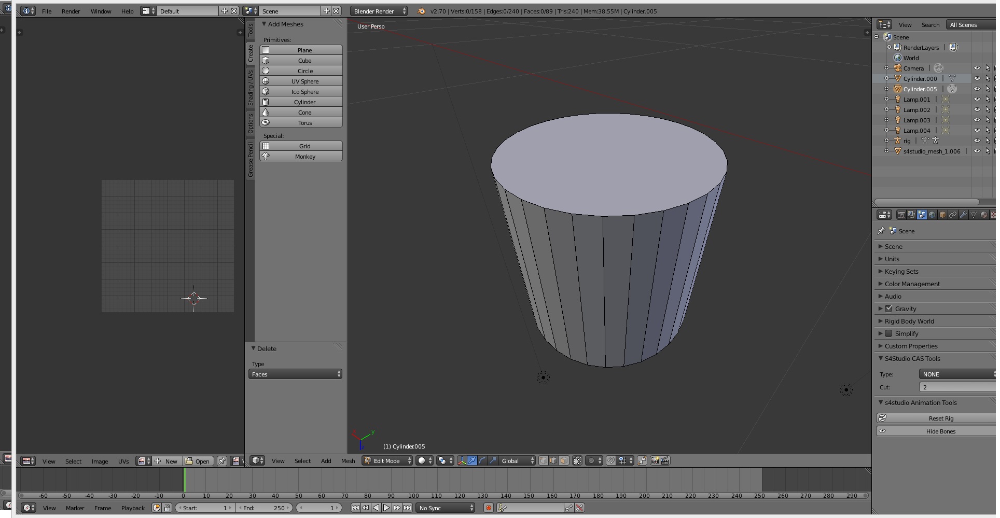Toggle proportional editing icon
The image size is (1000, 518).
point(593,461)
